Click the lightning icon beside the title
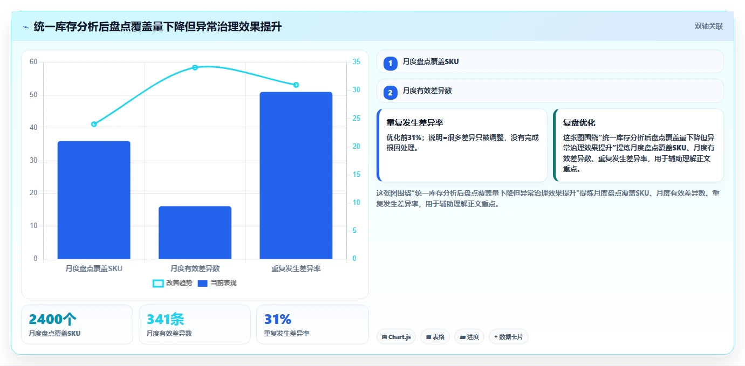This screenshot has height=366, width=745. (25, 27)
